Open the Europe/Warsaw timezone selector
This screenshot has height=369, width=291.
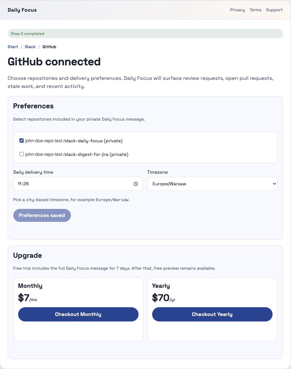[212, 183]
